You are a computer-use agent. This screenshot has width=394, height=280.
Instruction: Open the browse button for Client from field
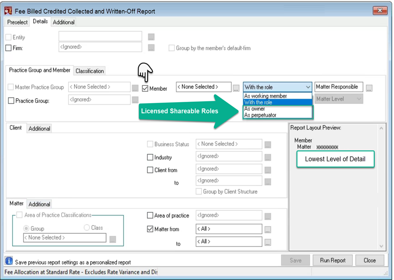[x=268, y=170]
